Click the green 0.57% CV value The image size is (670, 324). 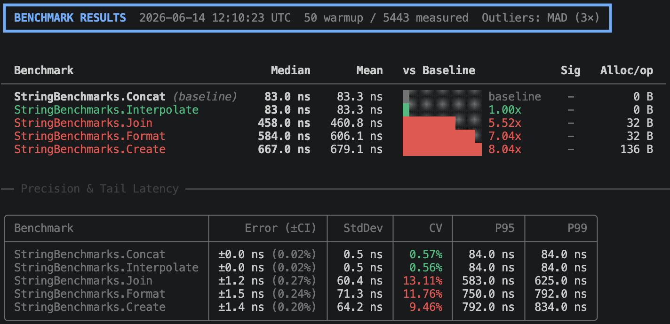point(426,255)
